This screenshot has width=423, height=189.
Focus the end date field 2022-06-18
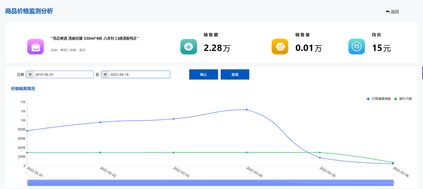coord(136,74)
